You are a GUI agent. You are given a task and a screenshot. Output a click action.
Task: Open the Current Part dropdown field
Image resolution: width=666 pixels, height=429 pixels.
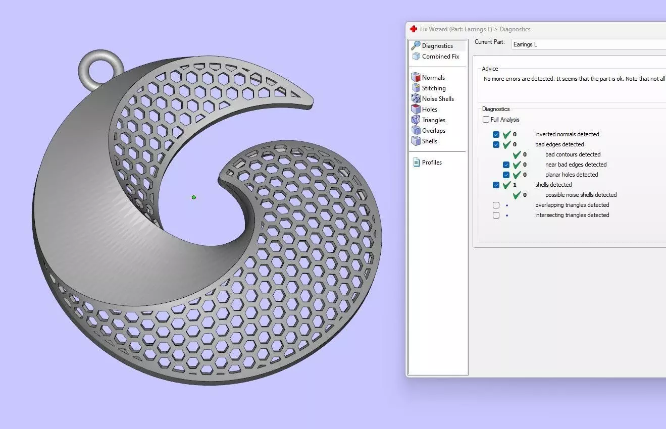(589, 44)
